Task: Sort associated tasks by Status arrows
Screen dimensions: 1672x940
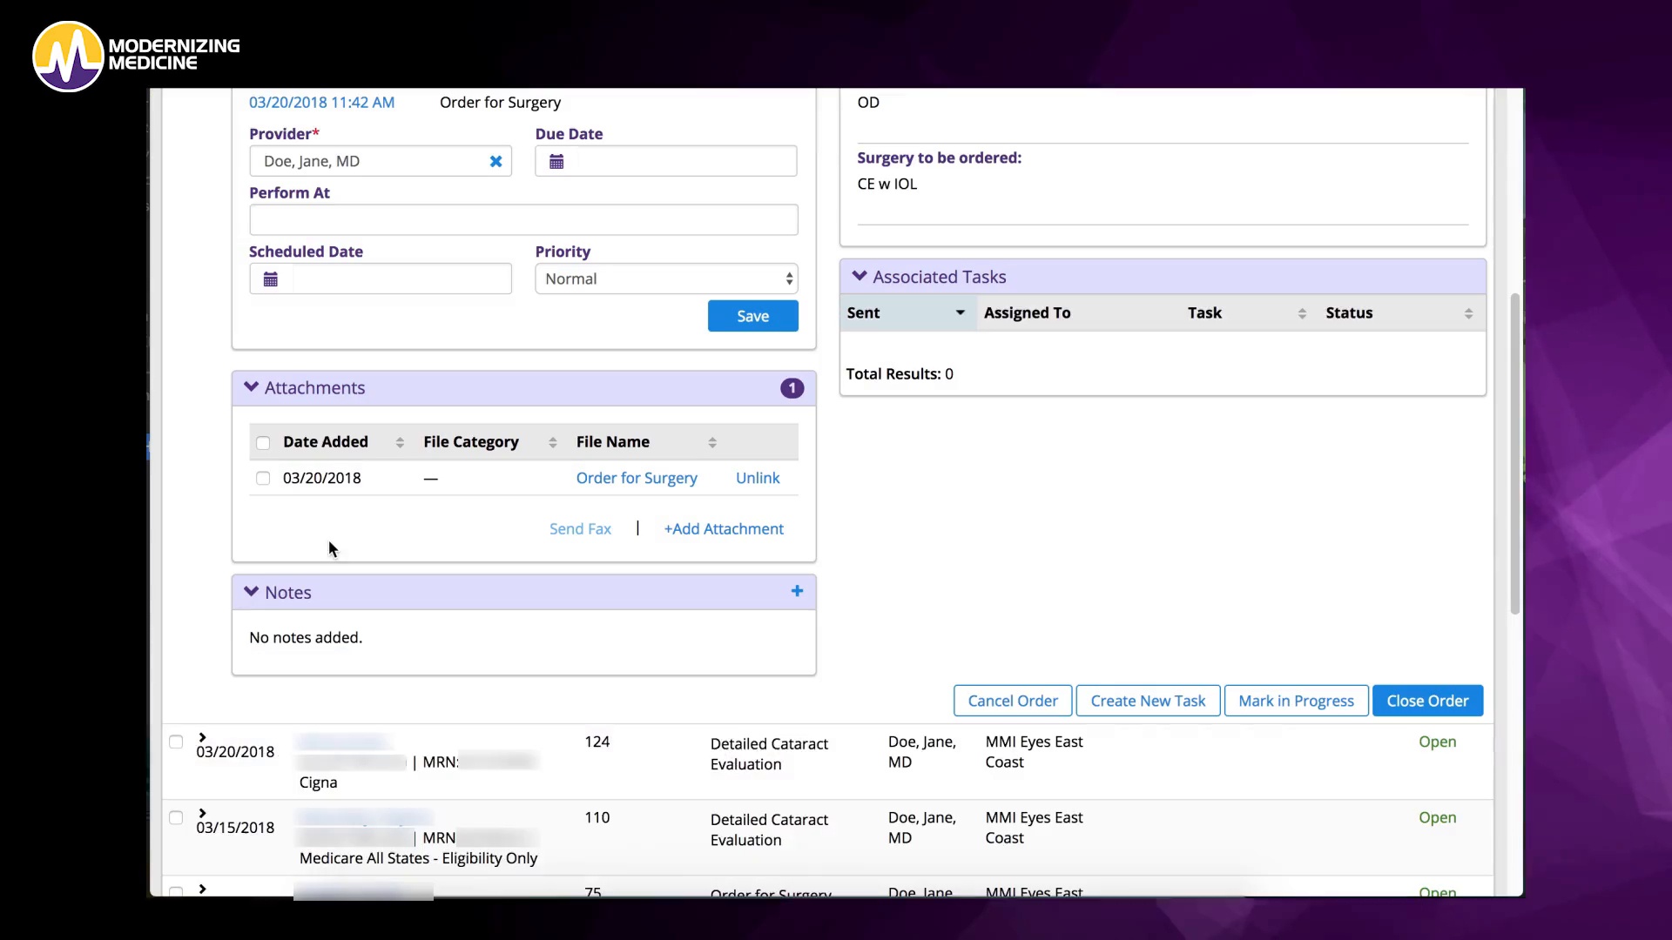Action: point(1468,313)
